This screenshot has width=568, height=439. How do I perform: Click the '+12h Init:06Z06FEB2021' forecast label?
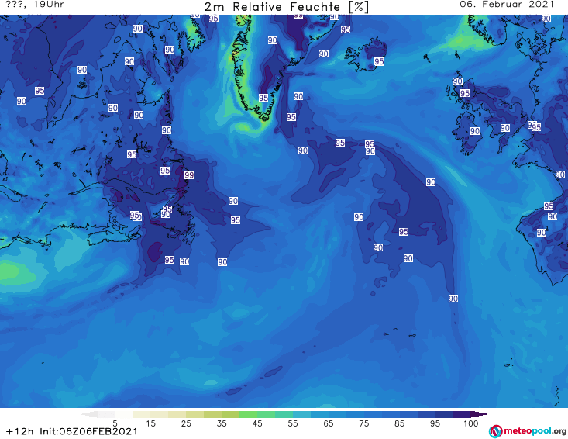[72, 431]
